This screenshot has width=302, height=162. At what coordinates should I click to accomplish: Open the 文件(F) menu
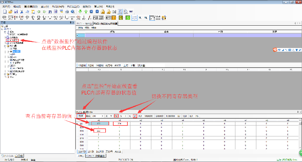[6, 6]
